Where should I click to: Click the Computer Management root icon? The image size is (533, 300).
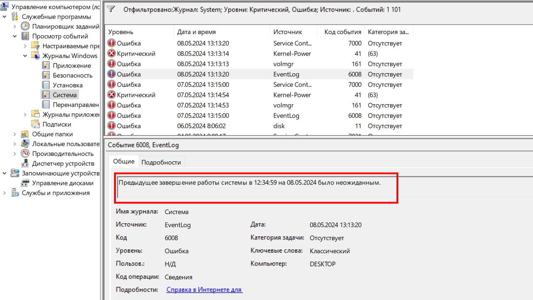pyautogui.click(x=4, y=6)
